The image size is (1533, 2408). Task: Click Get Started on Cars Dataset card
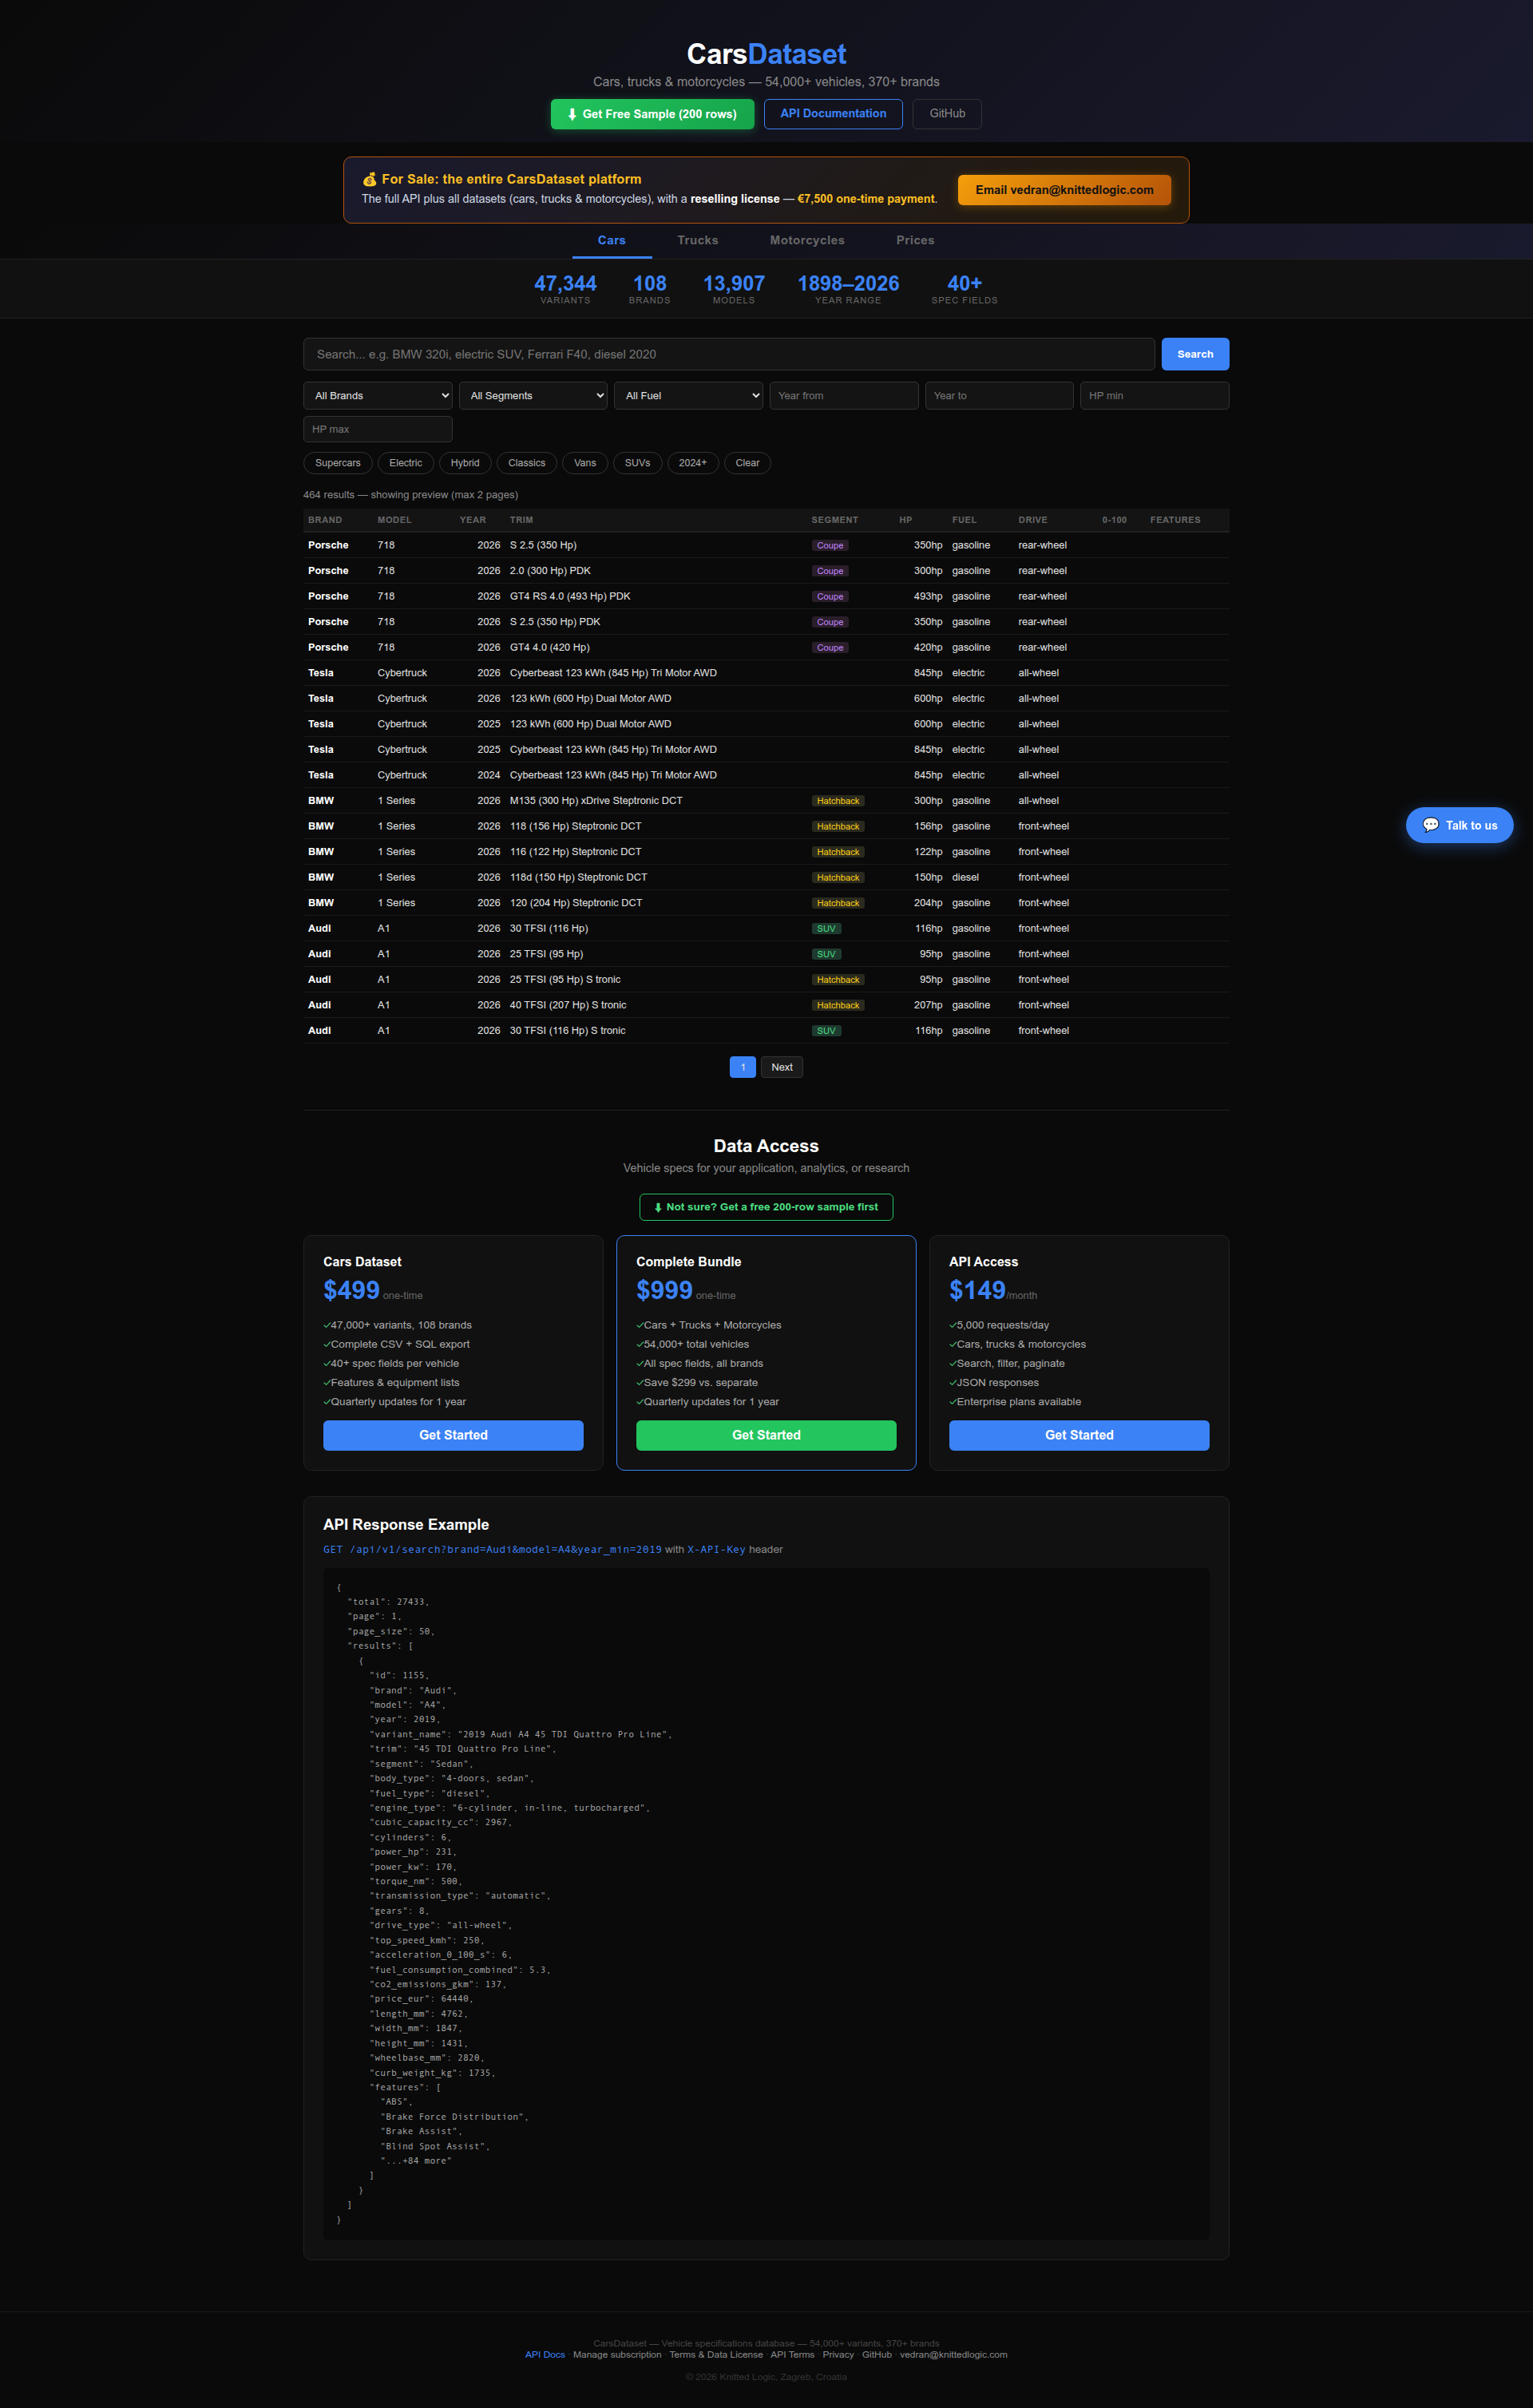tap(453, 1435)
